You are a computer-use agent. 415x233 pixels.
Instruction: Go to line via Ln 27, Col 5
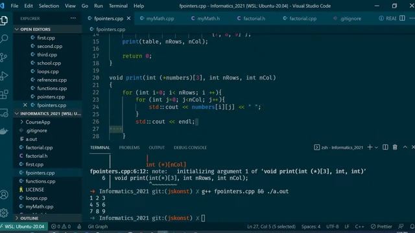click(271, 227)
